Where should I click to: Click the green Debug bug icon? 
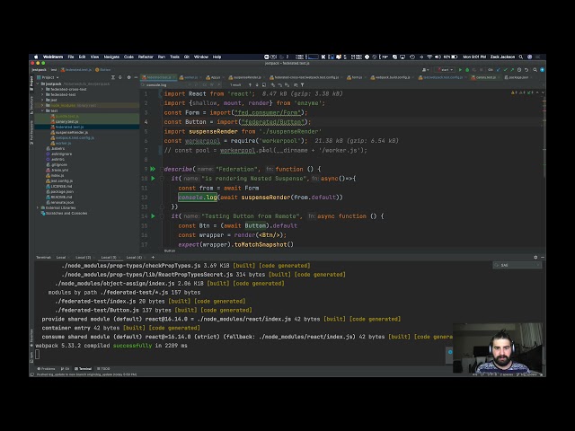(x=467, y=70)
